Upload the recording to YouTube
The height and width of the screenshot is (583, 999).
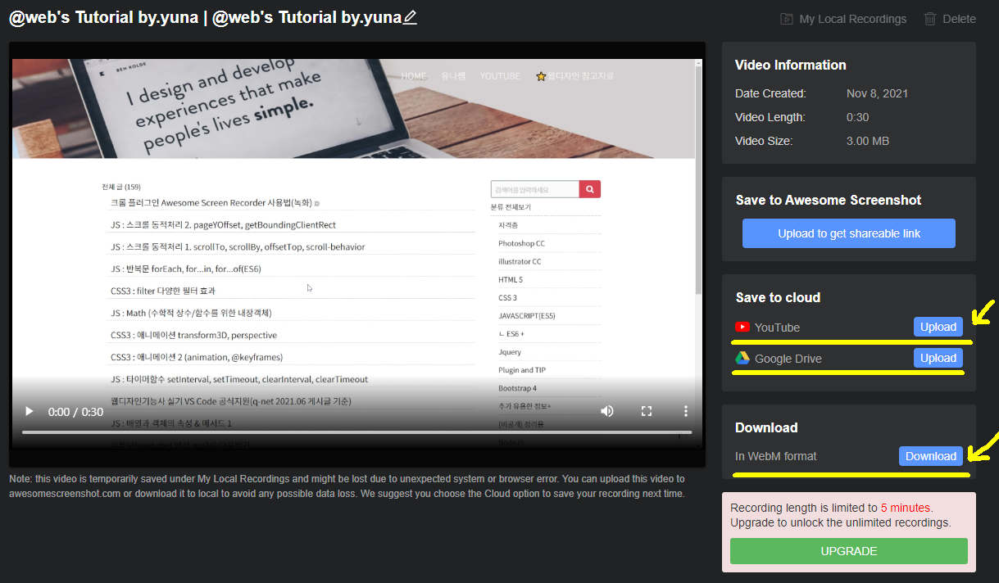click(938, 327)
